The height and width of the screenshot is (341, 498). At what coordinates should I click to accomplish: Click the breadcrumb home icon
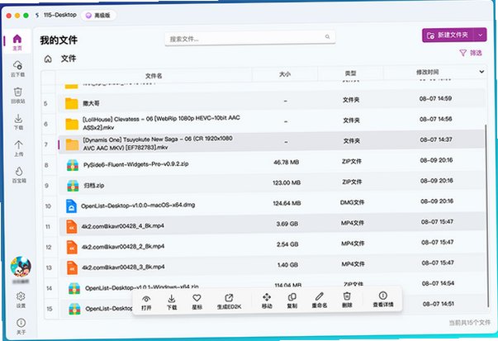tap(48, 59)
